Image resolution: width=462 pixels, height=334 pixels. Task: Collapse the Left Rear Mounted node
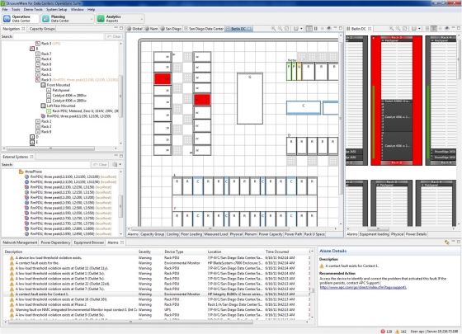pos(43,106)
